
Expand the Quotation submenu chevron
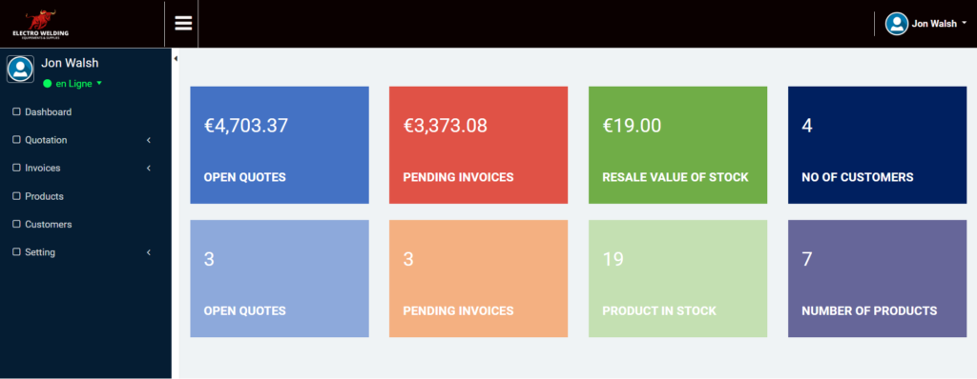[149, 140]
